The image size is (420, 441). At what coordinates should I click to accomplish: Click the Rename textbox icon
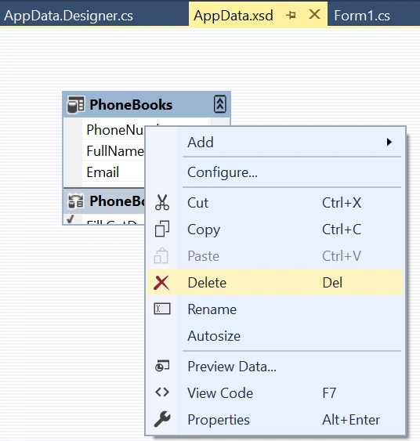162,309
